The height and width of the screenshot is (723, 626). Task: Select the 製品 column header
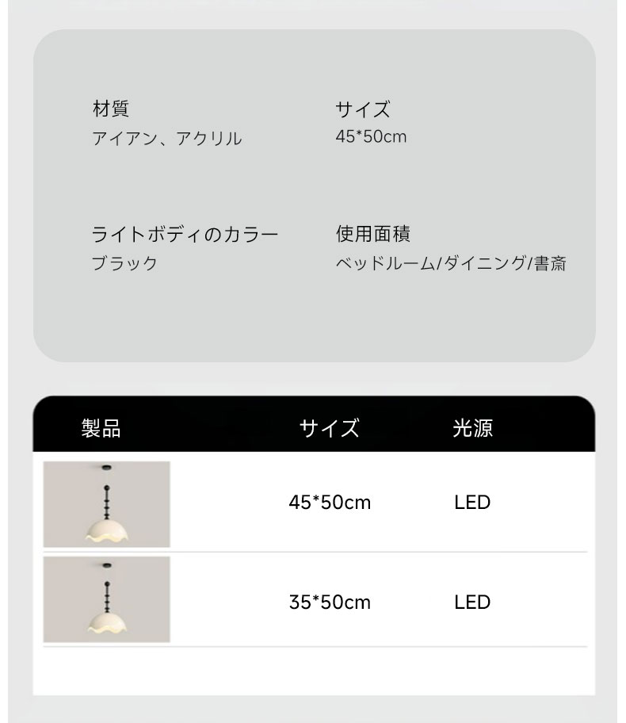(x=101, y=428)
